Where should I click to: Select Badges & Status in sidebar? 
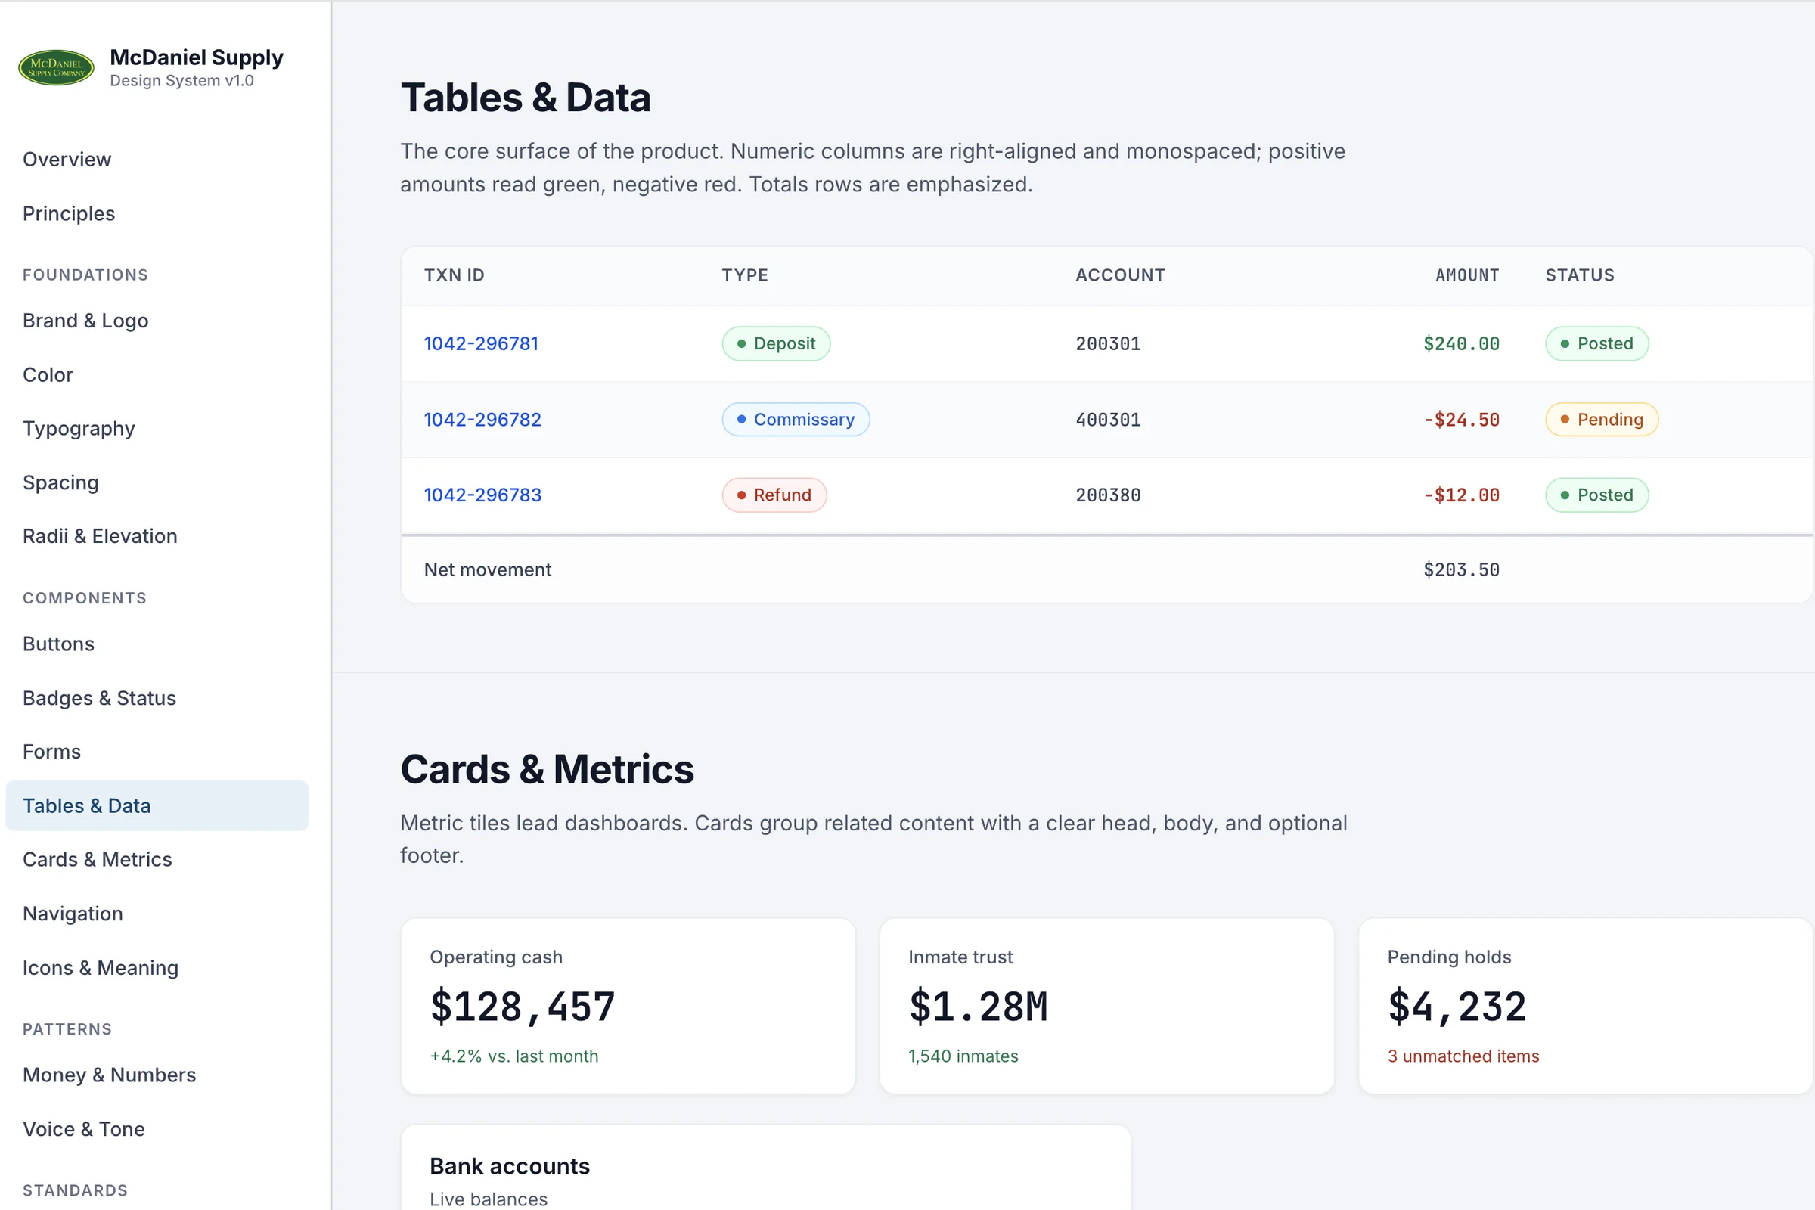(100, 697)
